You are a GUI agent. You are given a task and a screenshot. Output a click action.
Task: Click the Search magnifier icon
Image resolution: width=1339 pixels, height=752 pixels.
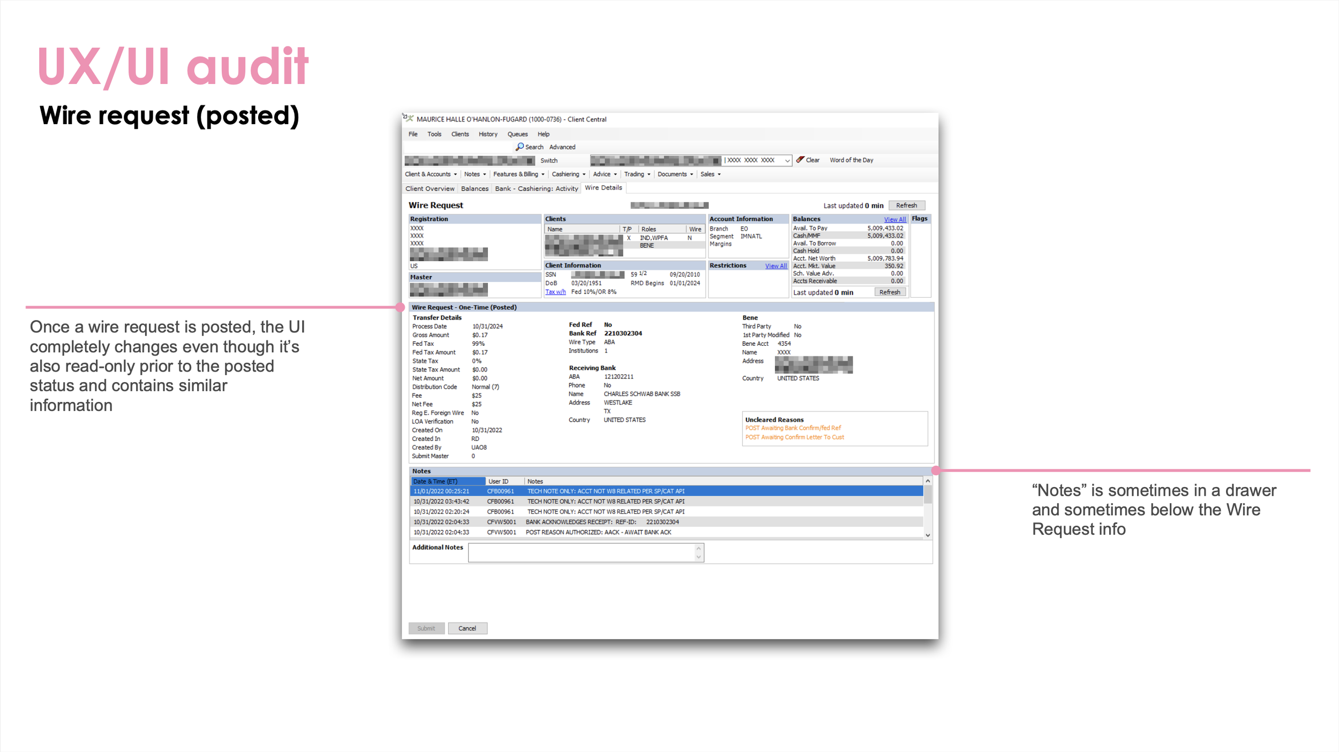pos(519,147)
